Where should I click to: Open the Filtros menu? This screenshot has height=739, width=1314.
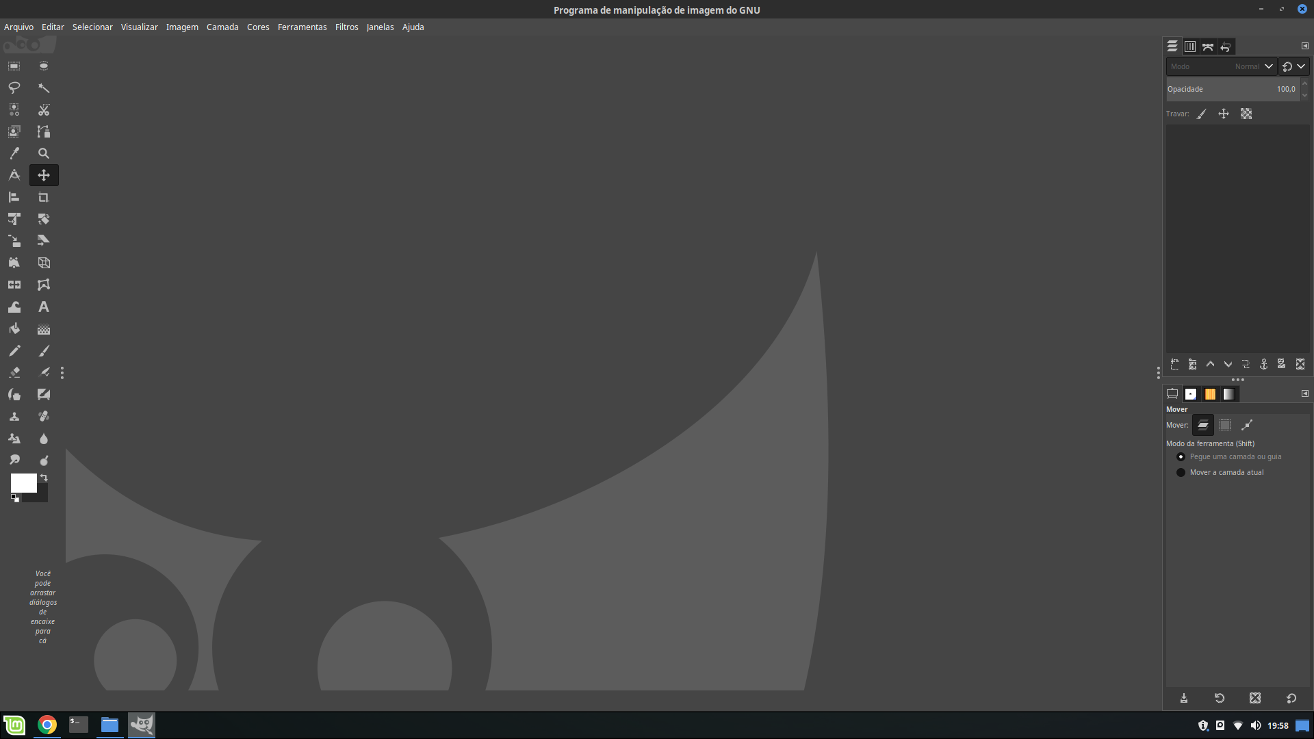[x=346, y=27]
